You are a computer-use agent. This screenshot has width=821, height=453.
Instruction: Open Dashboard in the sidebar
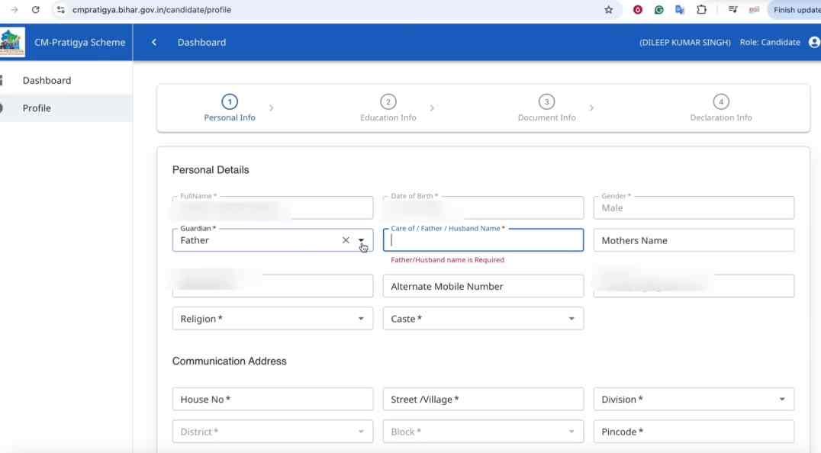47,80
